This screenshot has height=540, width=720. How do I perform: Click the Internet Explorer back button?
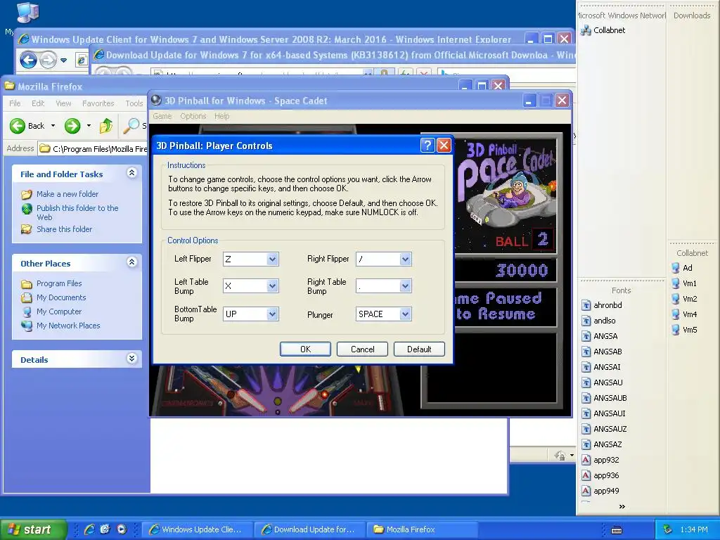[x=28, y=60]
